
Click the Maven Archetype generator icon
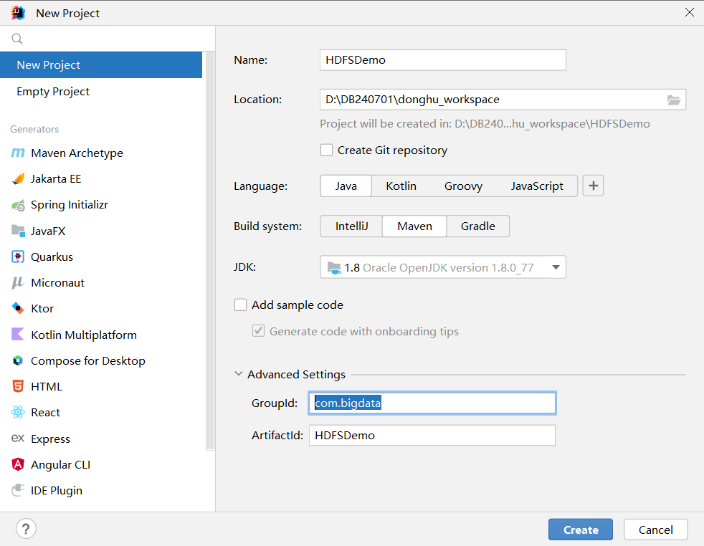pos(18,153)
